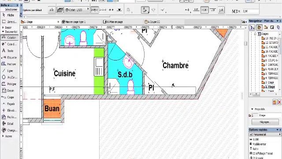
Task: Switch Navigator to Plan du projet view
Action: coord(259,27)
